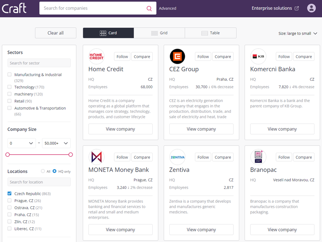Check Prague, CZ location
Image resolution: width=322 pixels, height=242 pixels.
pyautogui.click(x=10, y=200)
